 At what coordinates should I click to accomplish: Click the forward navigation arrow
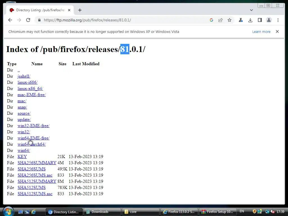(x=19, y=20)
